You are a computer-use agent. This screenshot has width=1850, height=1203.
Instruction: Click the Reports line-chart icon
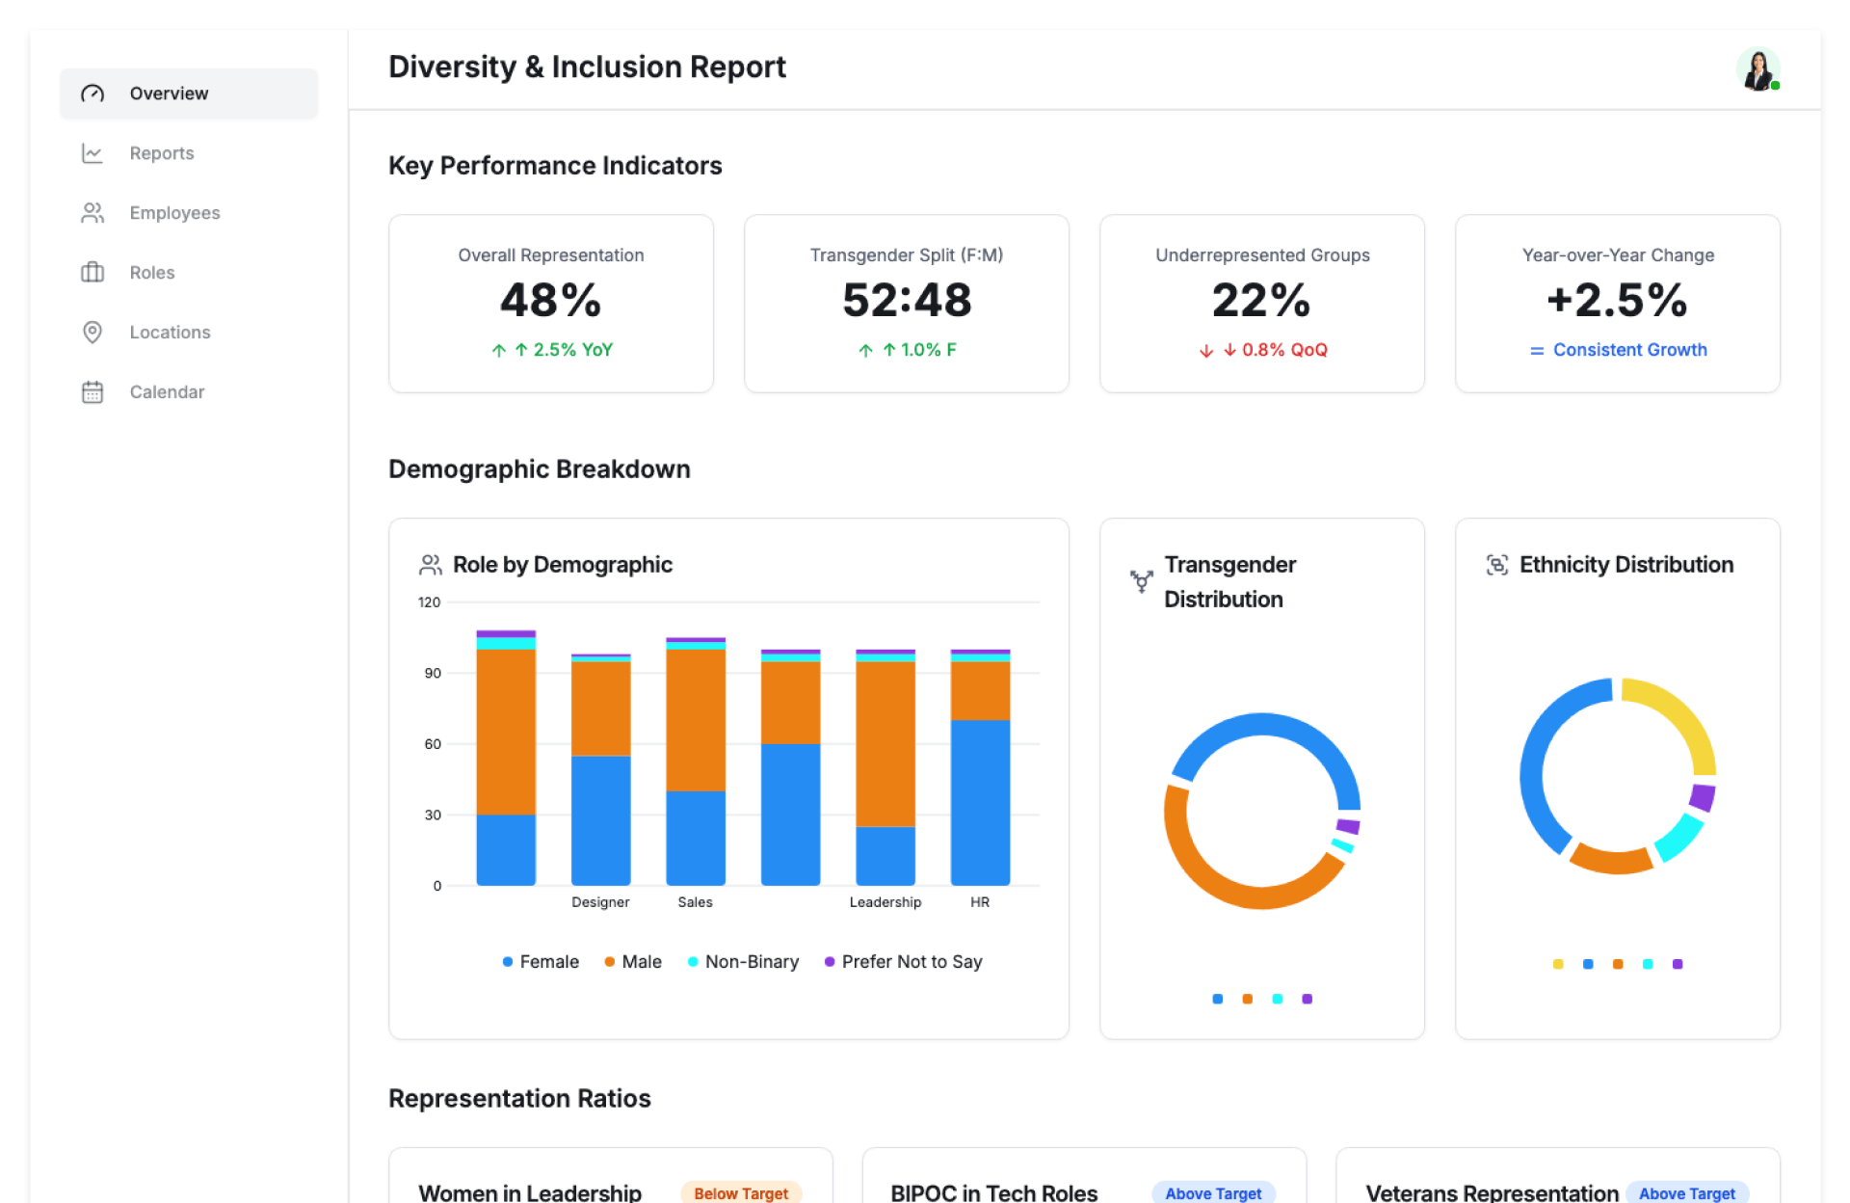coord(92,153)
